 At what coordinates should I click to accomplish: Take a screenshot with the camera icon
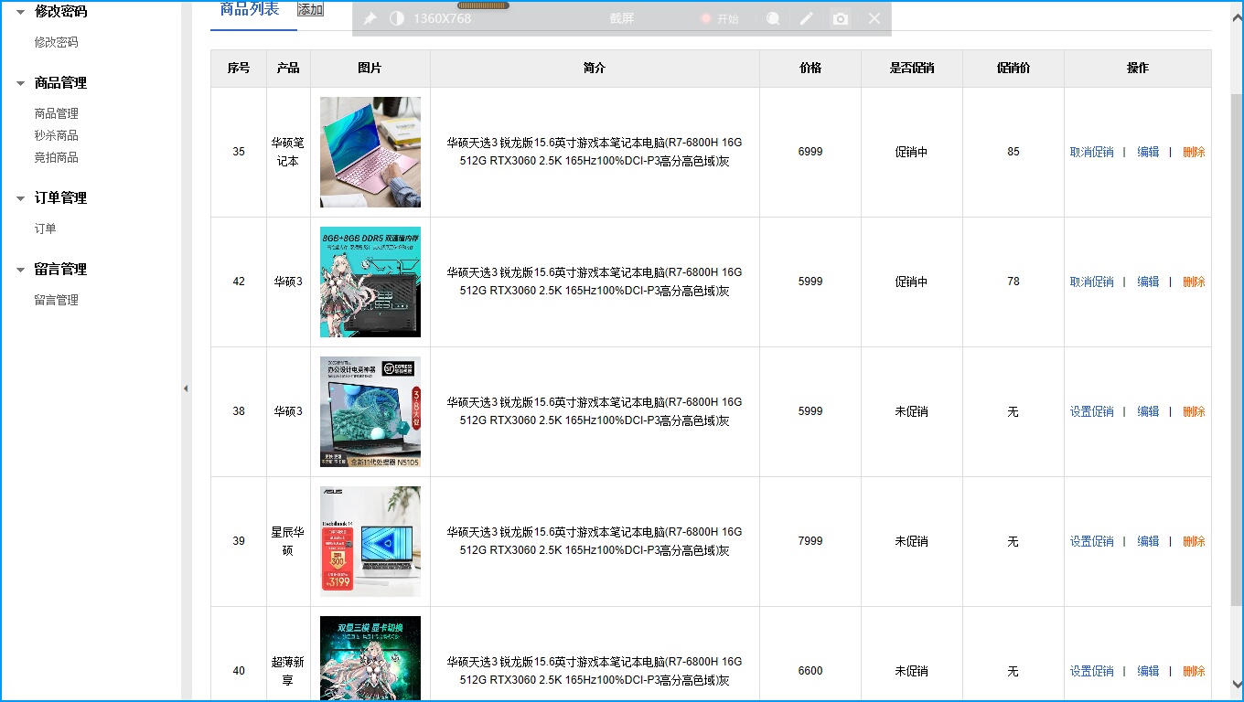(x=841, y=18)
